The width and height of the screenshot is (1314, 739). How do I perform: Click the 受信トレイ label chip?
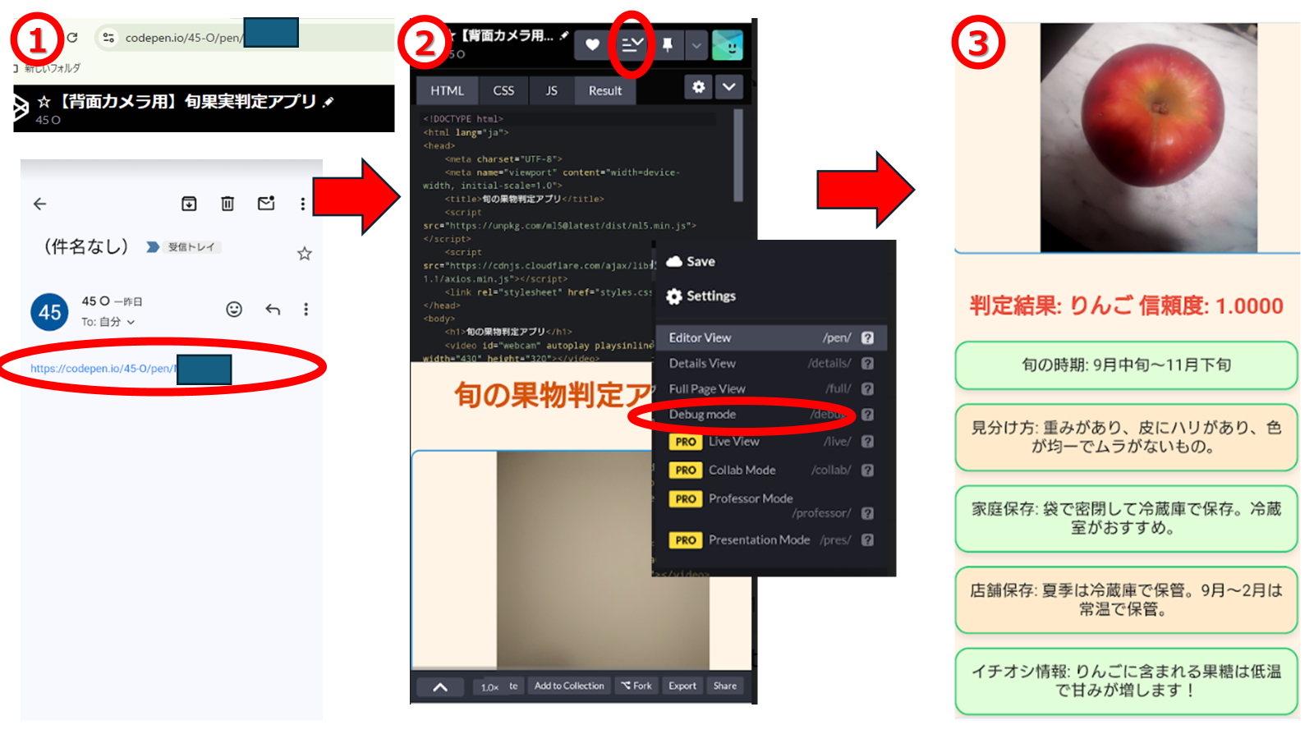click(191, 246)
